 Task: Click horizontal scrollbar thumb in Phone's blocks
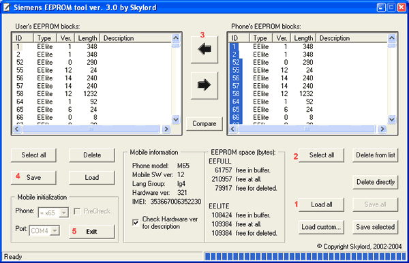(306, 129)
